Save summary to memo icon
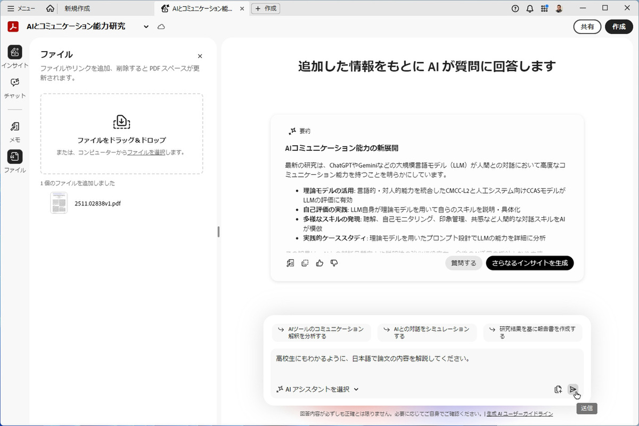 coord(290,263)
